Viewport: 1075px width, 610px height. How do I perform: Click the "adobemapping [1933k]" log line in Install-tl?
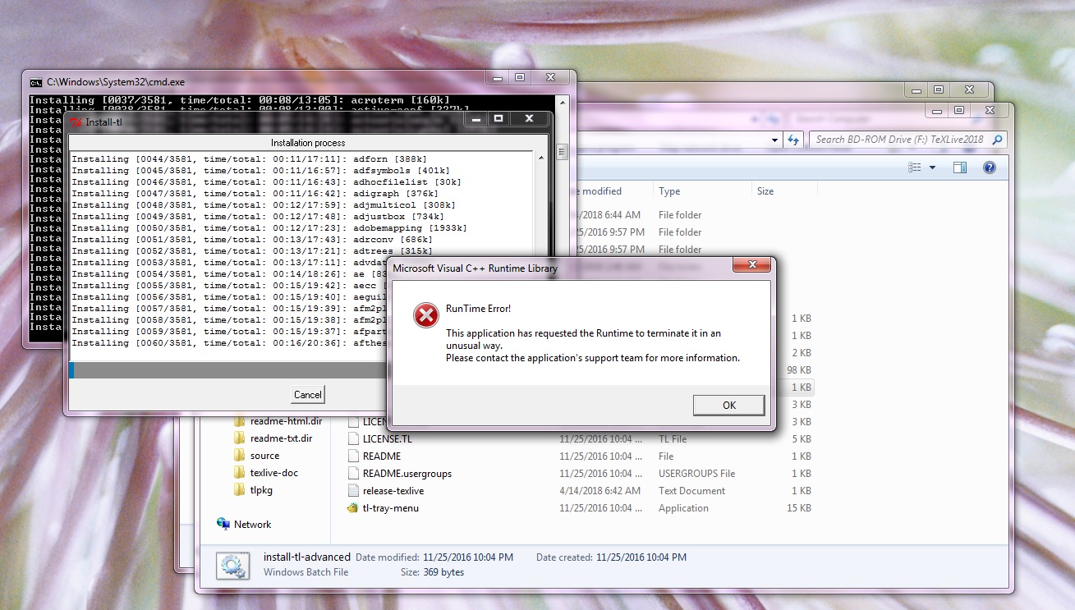pos(269,227)
